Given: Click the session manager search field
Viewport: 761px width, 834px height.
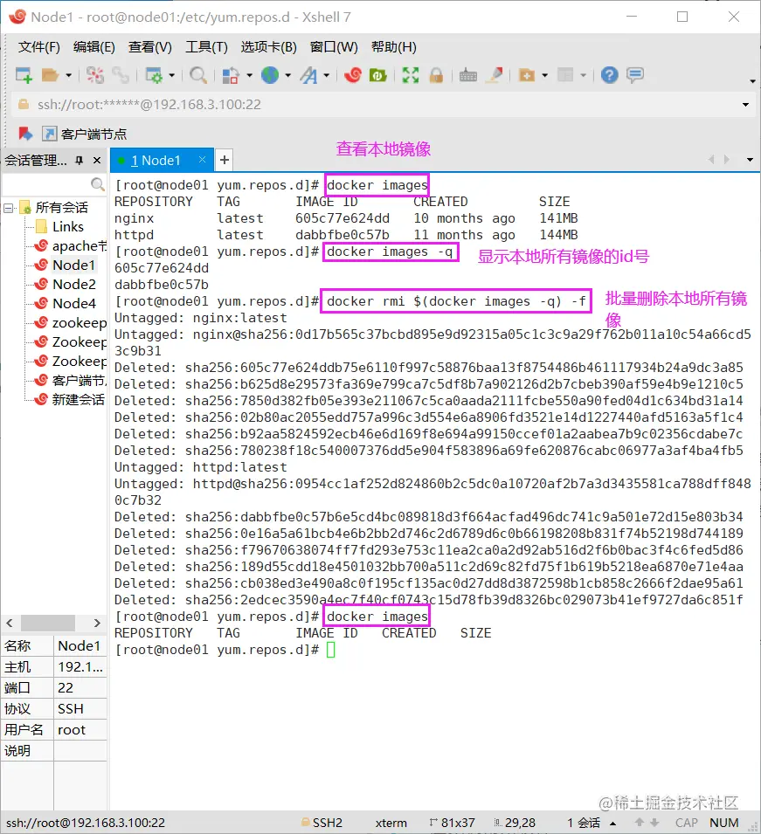Looking at the screenshot, I should click(46, 184).
